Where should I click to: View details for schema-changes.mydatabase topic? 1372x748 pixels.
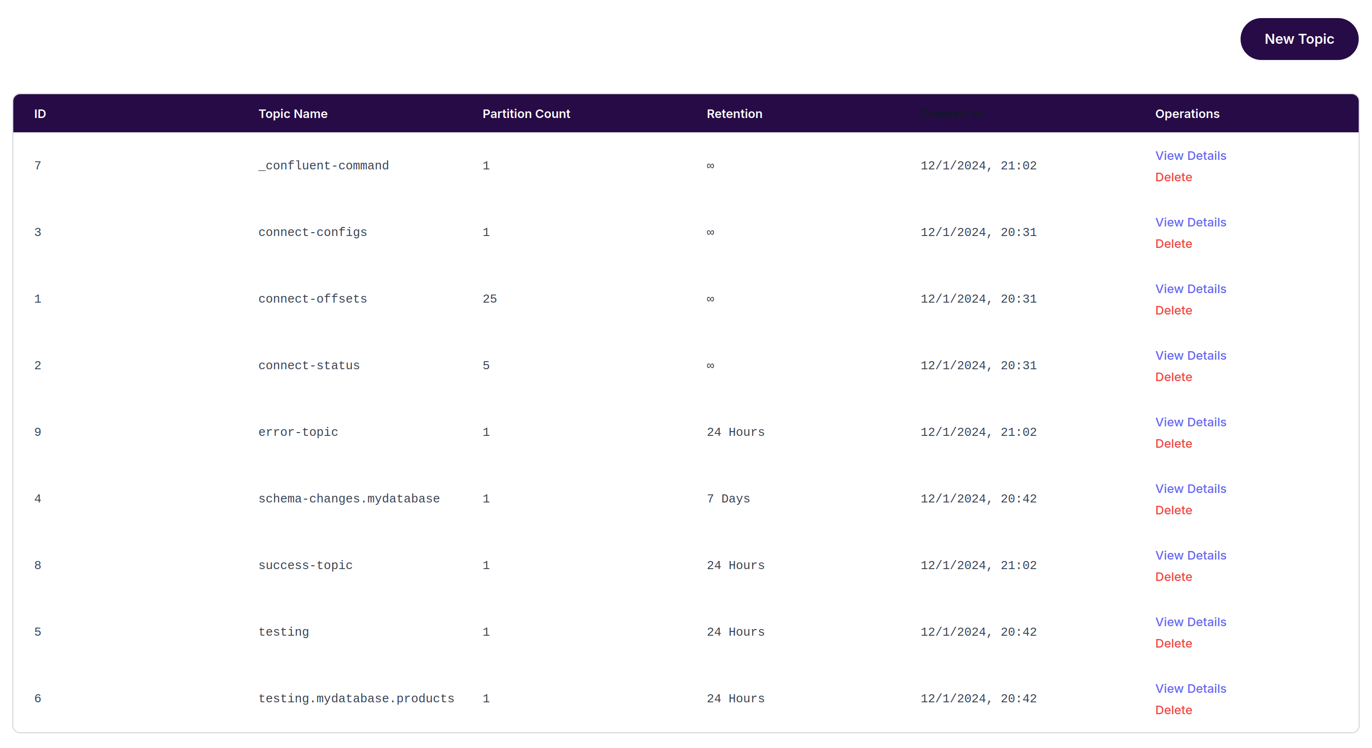click(x=1191, y=488)
